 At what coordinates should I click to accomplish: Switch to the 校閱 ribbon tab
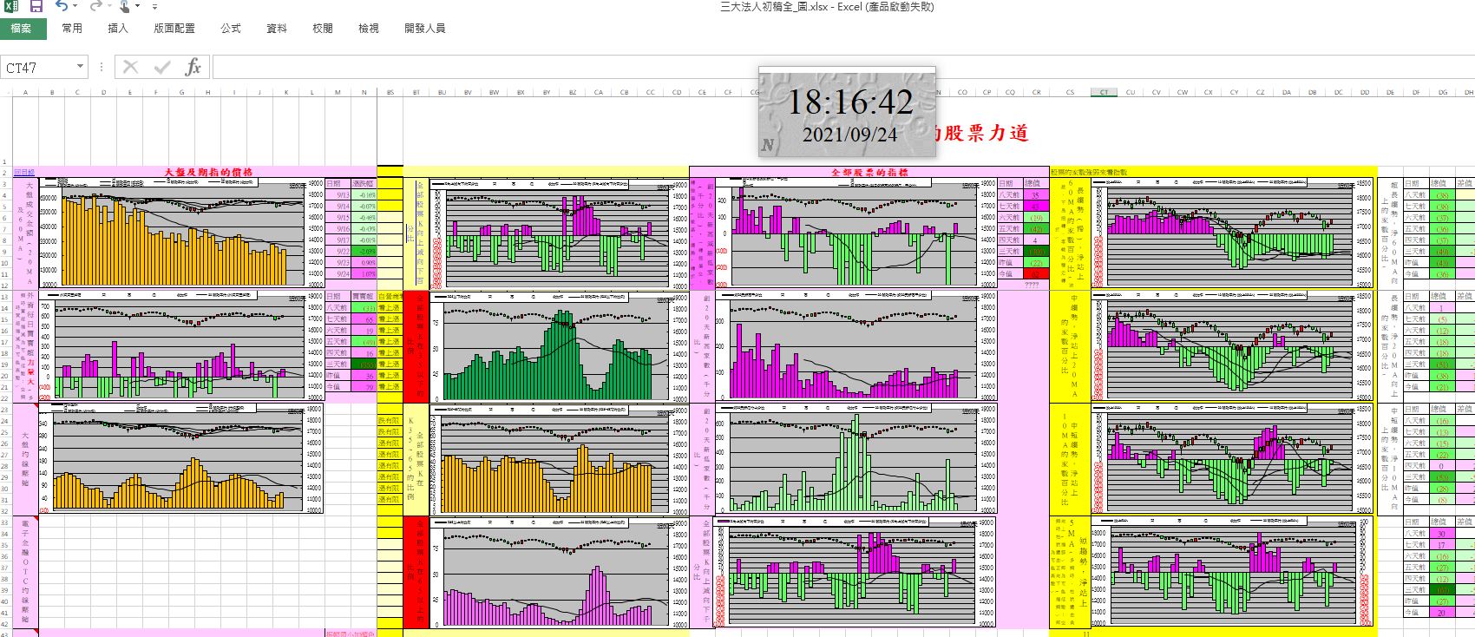point(323,29)
